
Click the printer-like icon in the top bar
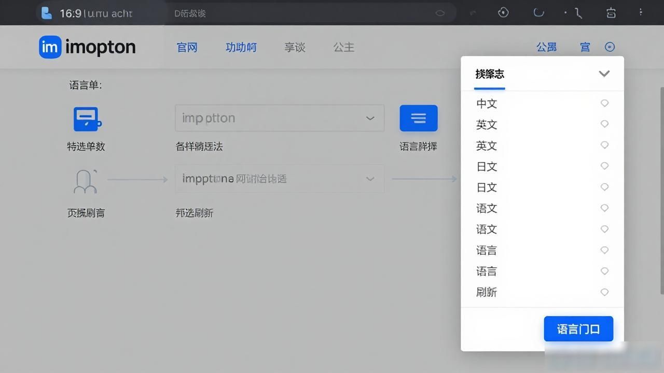[611, 12]
